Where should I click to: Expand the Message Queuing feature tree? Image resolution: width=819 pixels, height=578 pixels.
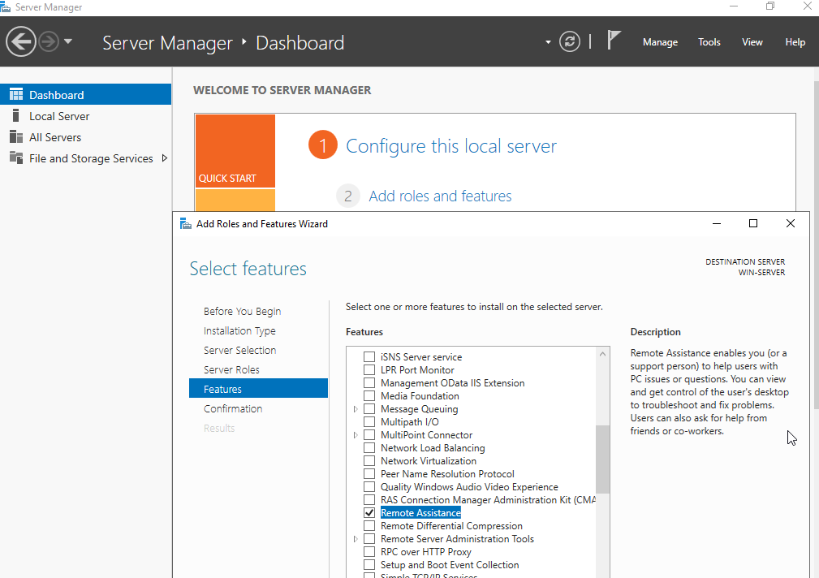pyautogui.click(x=356, y=409)
